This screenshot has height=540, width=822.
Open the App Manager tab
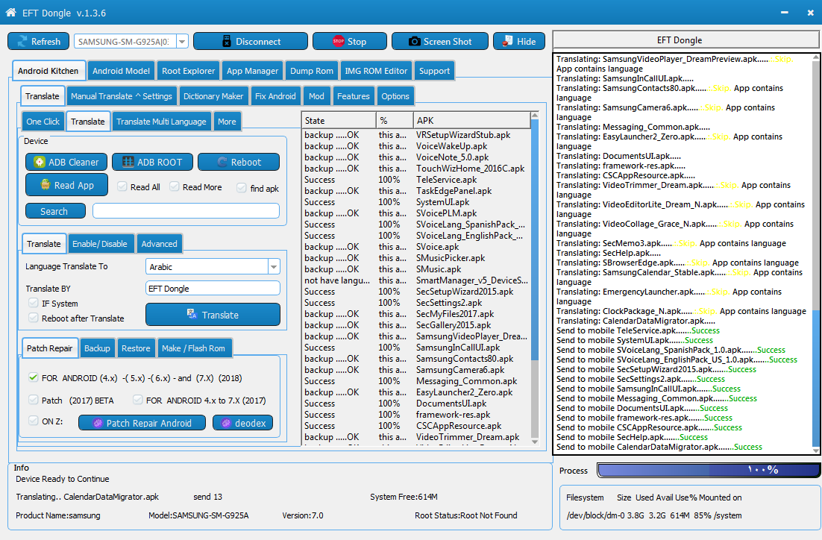(x=253, y=71)
